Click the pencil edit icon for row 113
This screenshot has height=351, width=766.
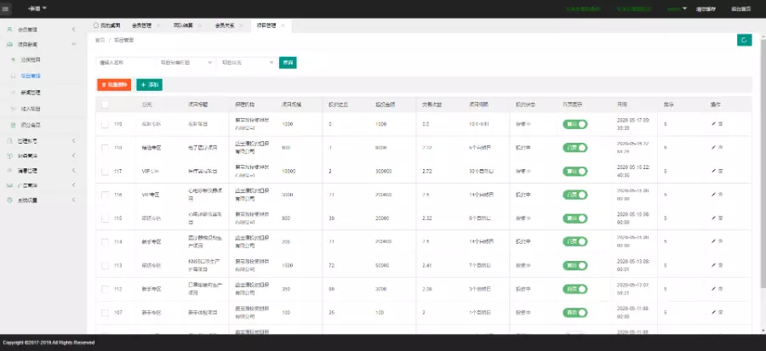coord(714,265)
